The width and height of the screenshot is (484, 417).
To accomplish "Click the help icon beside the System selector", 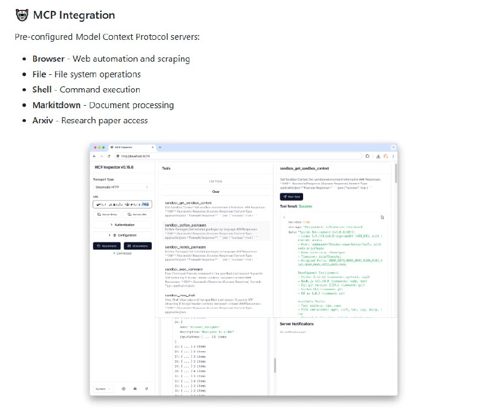I will (x=123, y=389).
